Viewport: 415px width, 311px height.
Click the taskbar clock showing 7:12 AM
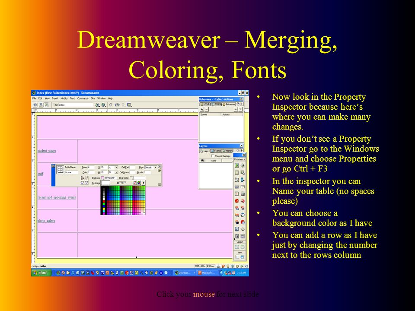pos(241,273)
